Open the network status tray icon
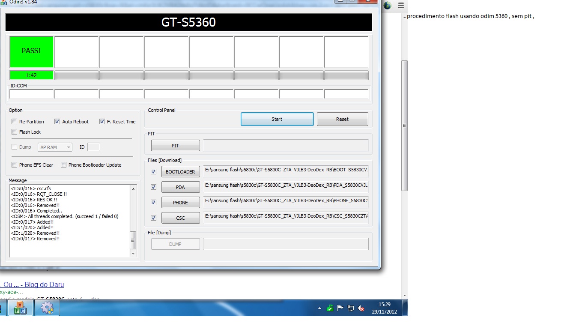 click(351, 308)
